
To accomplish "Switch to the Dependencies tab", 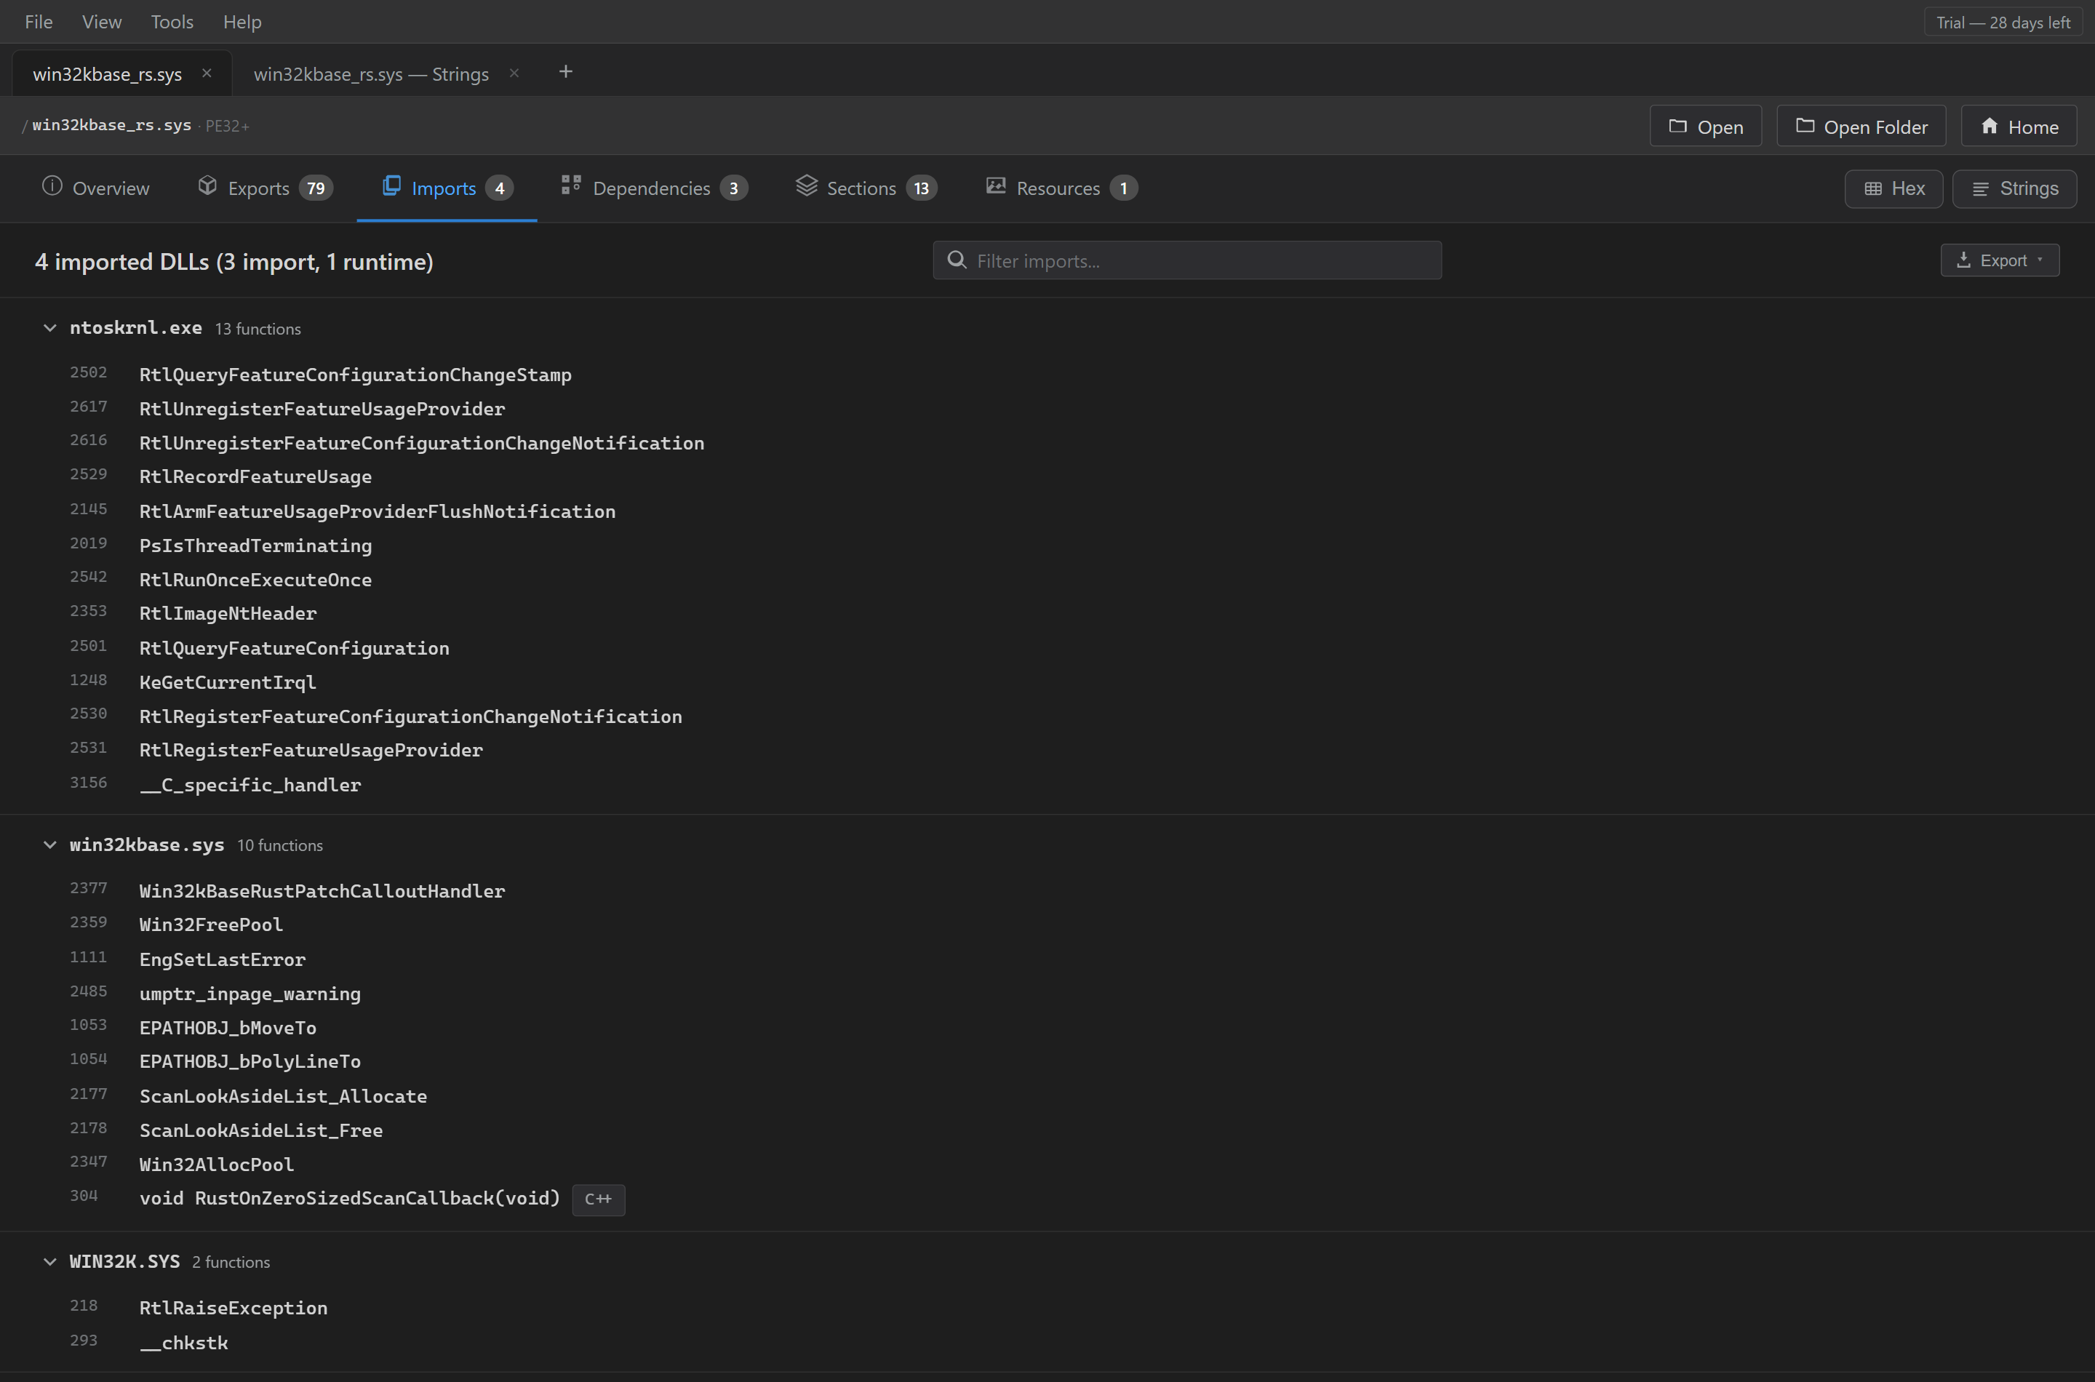I will 654,188.
